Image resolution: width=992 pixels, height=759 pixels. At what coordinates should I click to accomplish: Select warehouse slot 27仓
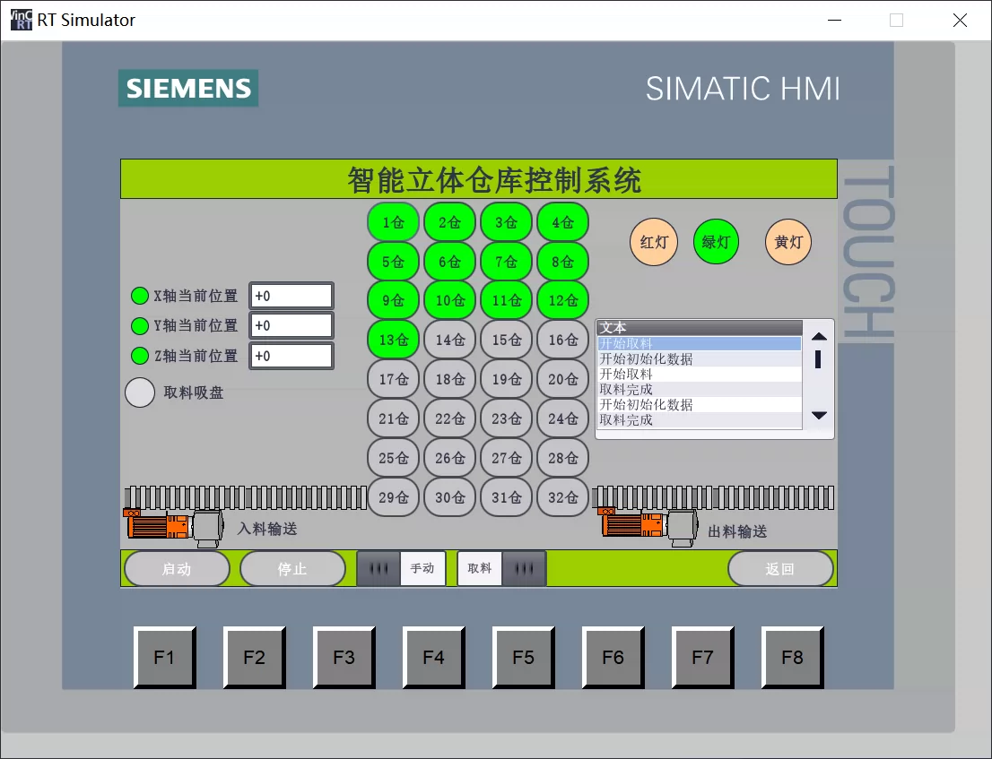coord(506,458)
